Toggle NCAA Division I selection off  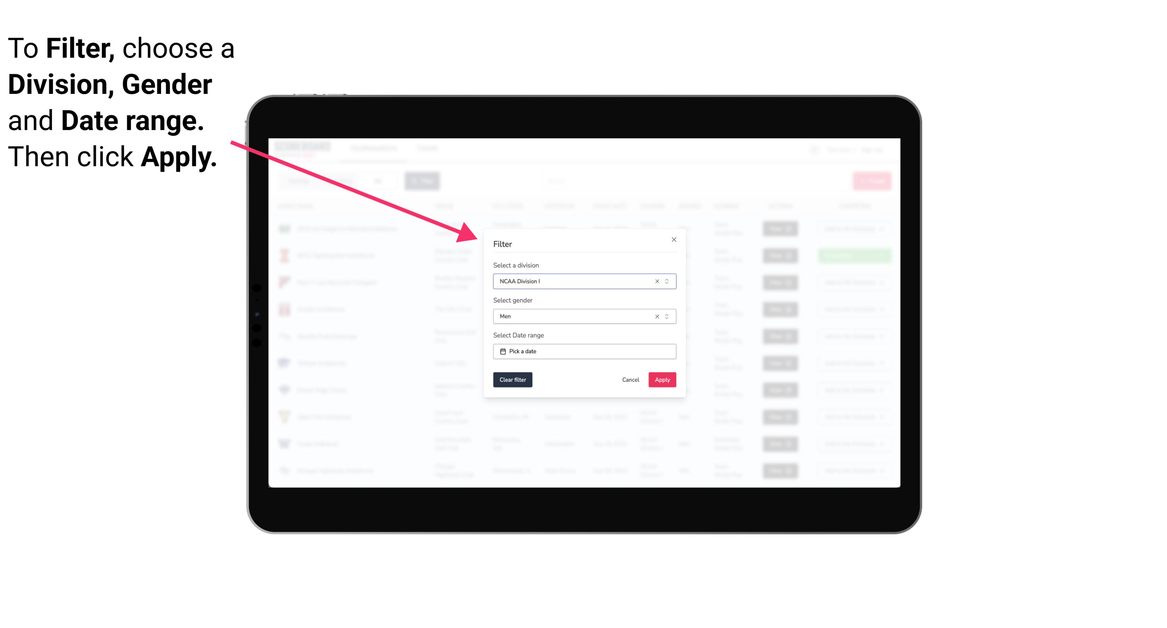click(x=656, y=281)
